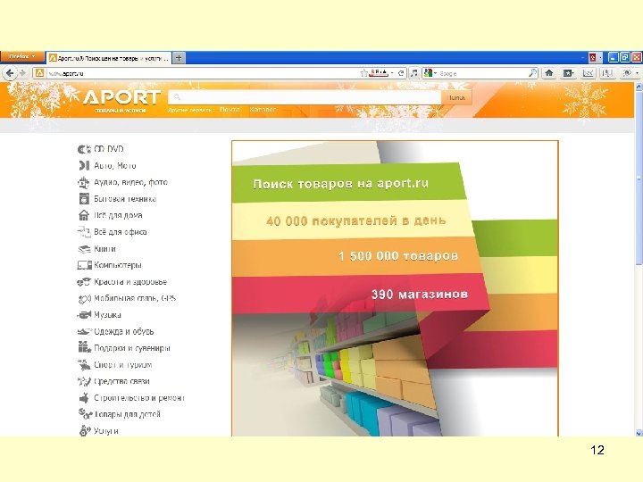The width and height of the screenshot is (643, 482).
Task: Click the Строительство и ремонт icon
Action: coord(84,397)
